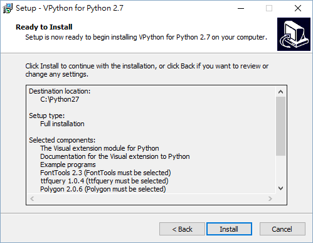Click the Example programs line
Image resolution: width=313 pixels, height=243 pixels.
[68, 165]
